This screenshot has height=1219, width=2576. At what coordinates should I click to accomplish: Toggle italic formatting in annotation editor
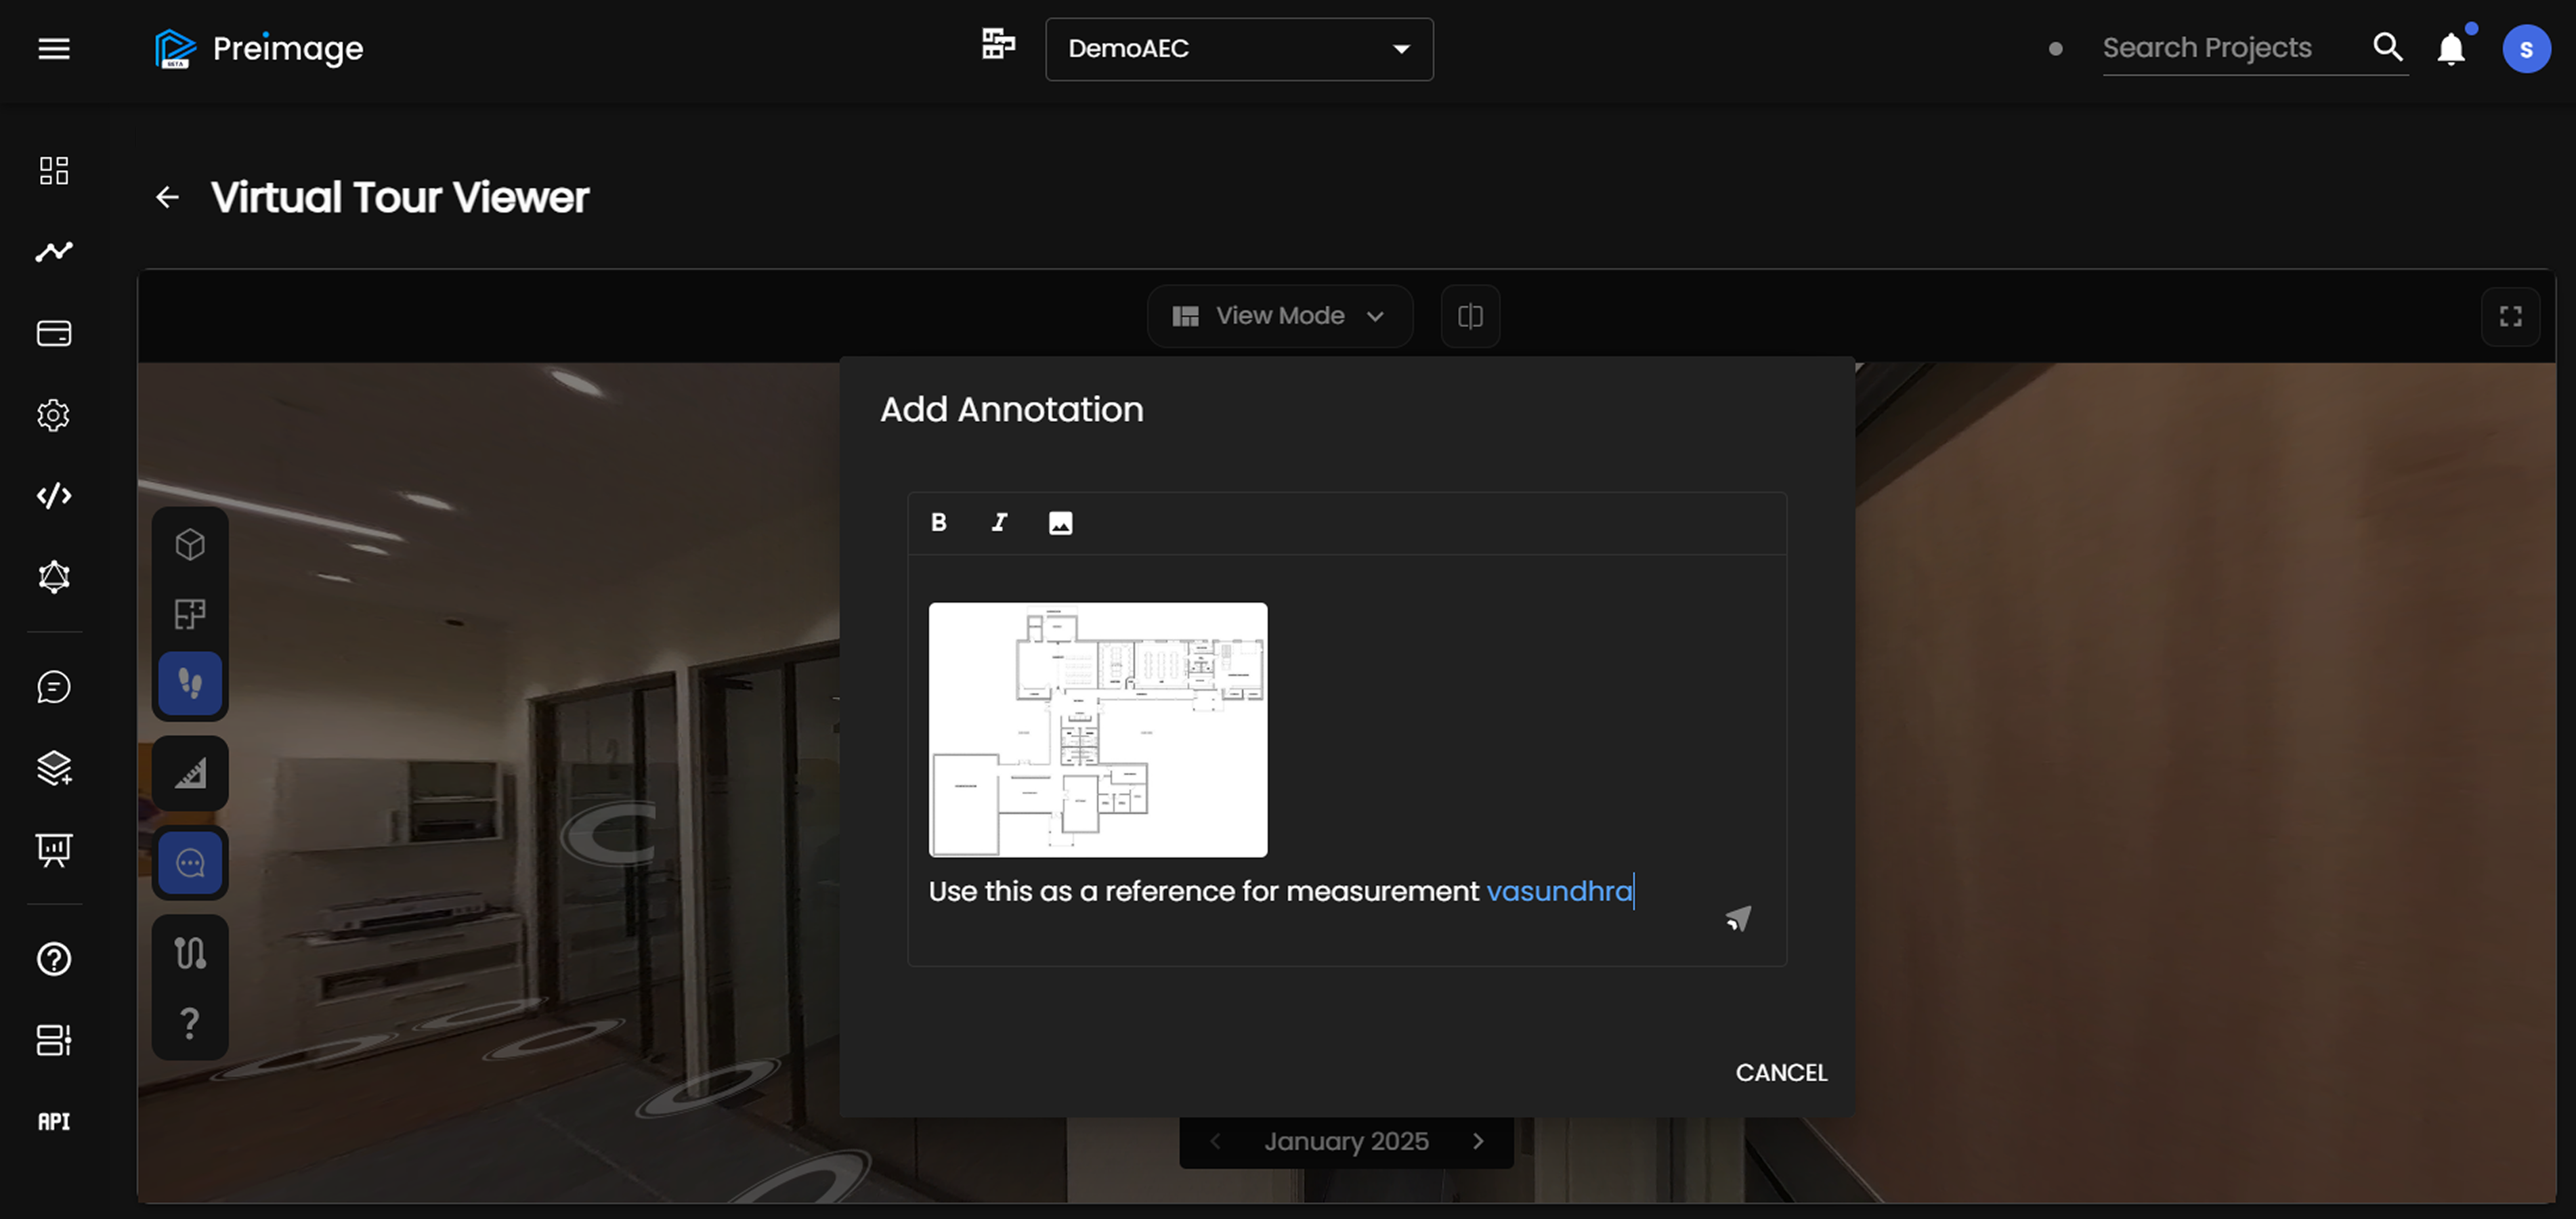point(999,522)
